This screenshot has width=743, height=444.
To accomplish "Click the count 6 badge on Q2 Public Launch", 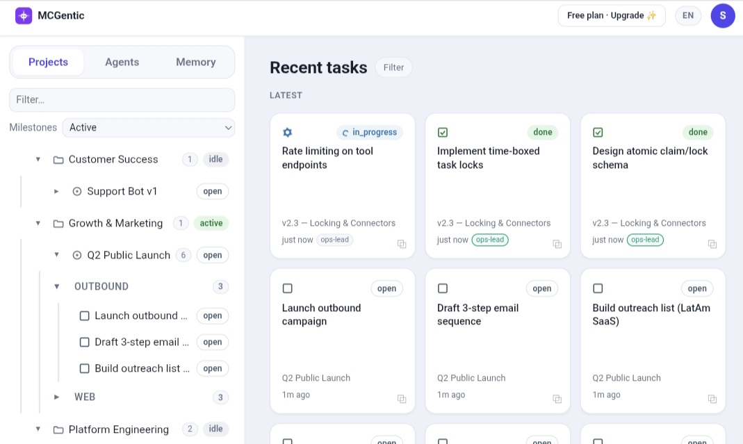I will 183,256.
